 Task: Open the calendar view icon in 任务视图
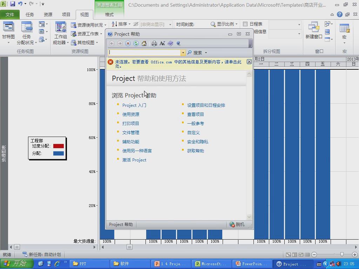[x=42, y=32]
